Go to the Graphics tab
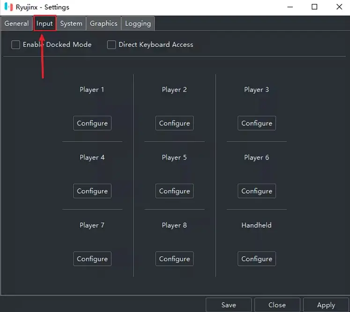 (x=104, y=23)
